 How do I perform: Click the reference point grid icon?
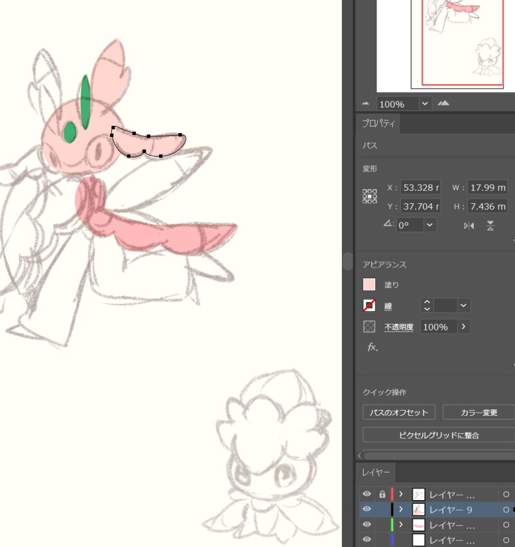point(370,197)
